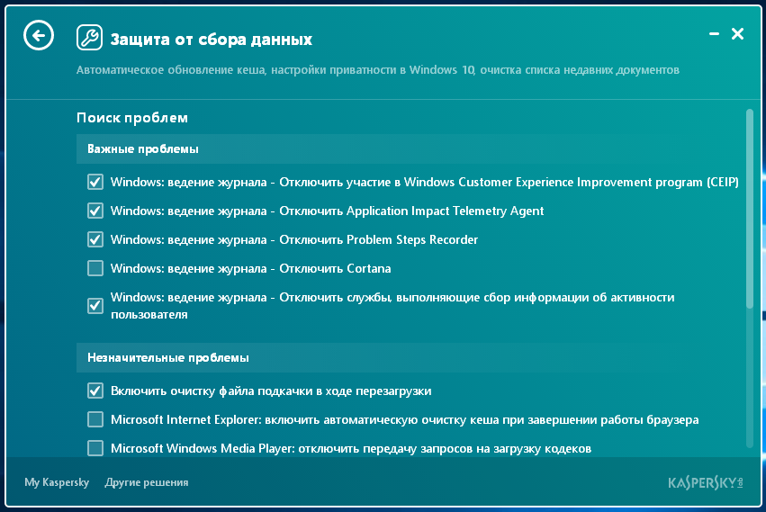
Task: Click the Application Impact Telemetry Agent text
Action: (327, 211)
